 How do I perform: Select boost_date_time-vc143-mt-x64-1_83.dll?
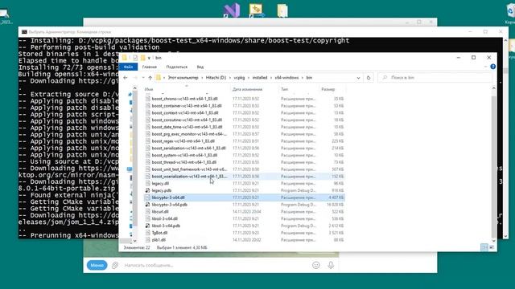click(x=187, y=127)
